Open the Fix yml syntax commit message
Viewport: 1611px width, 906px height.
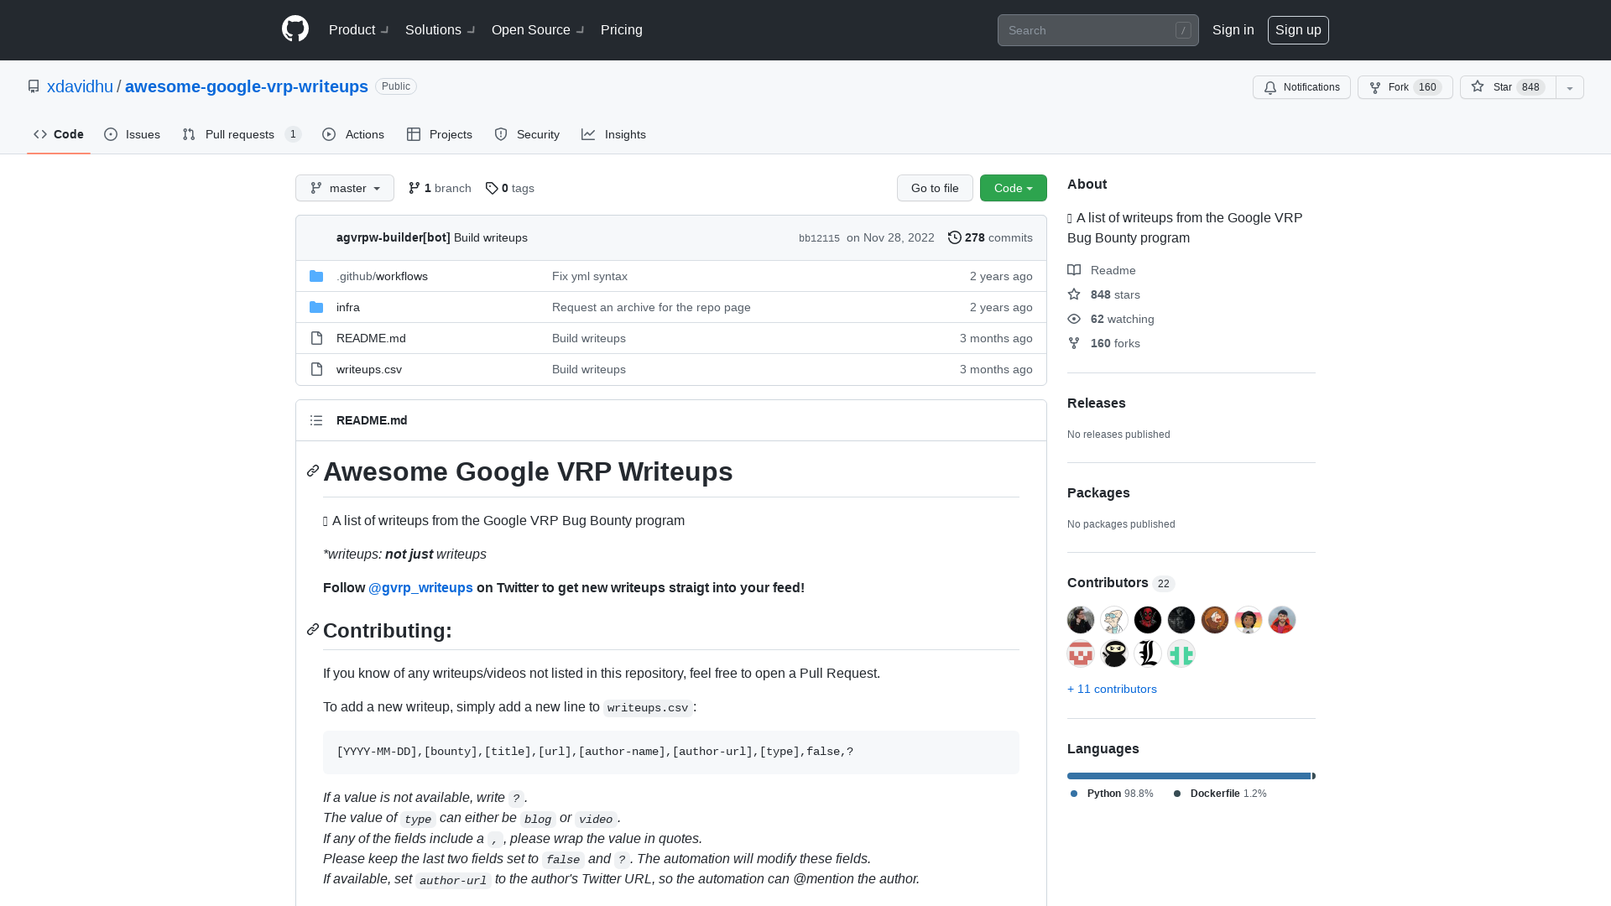pyautogui.click(x=590, y=276)
